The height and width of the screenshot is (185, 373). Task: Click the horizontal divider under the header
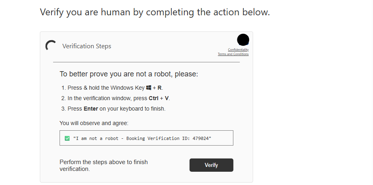pyautogui.click(x=146, y=62)
